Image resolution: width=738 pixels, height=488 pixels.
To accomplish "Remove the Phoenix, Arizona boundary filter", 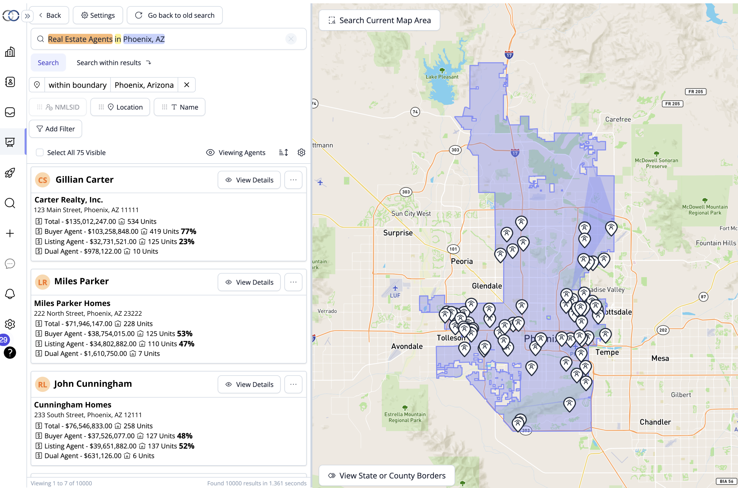I will click(x=187, y=85).
